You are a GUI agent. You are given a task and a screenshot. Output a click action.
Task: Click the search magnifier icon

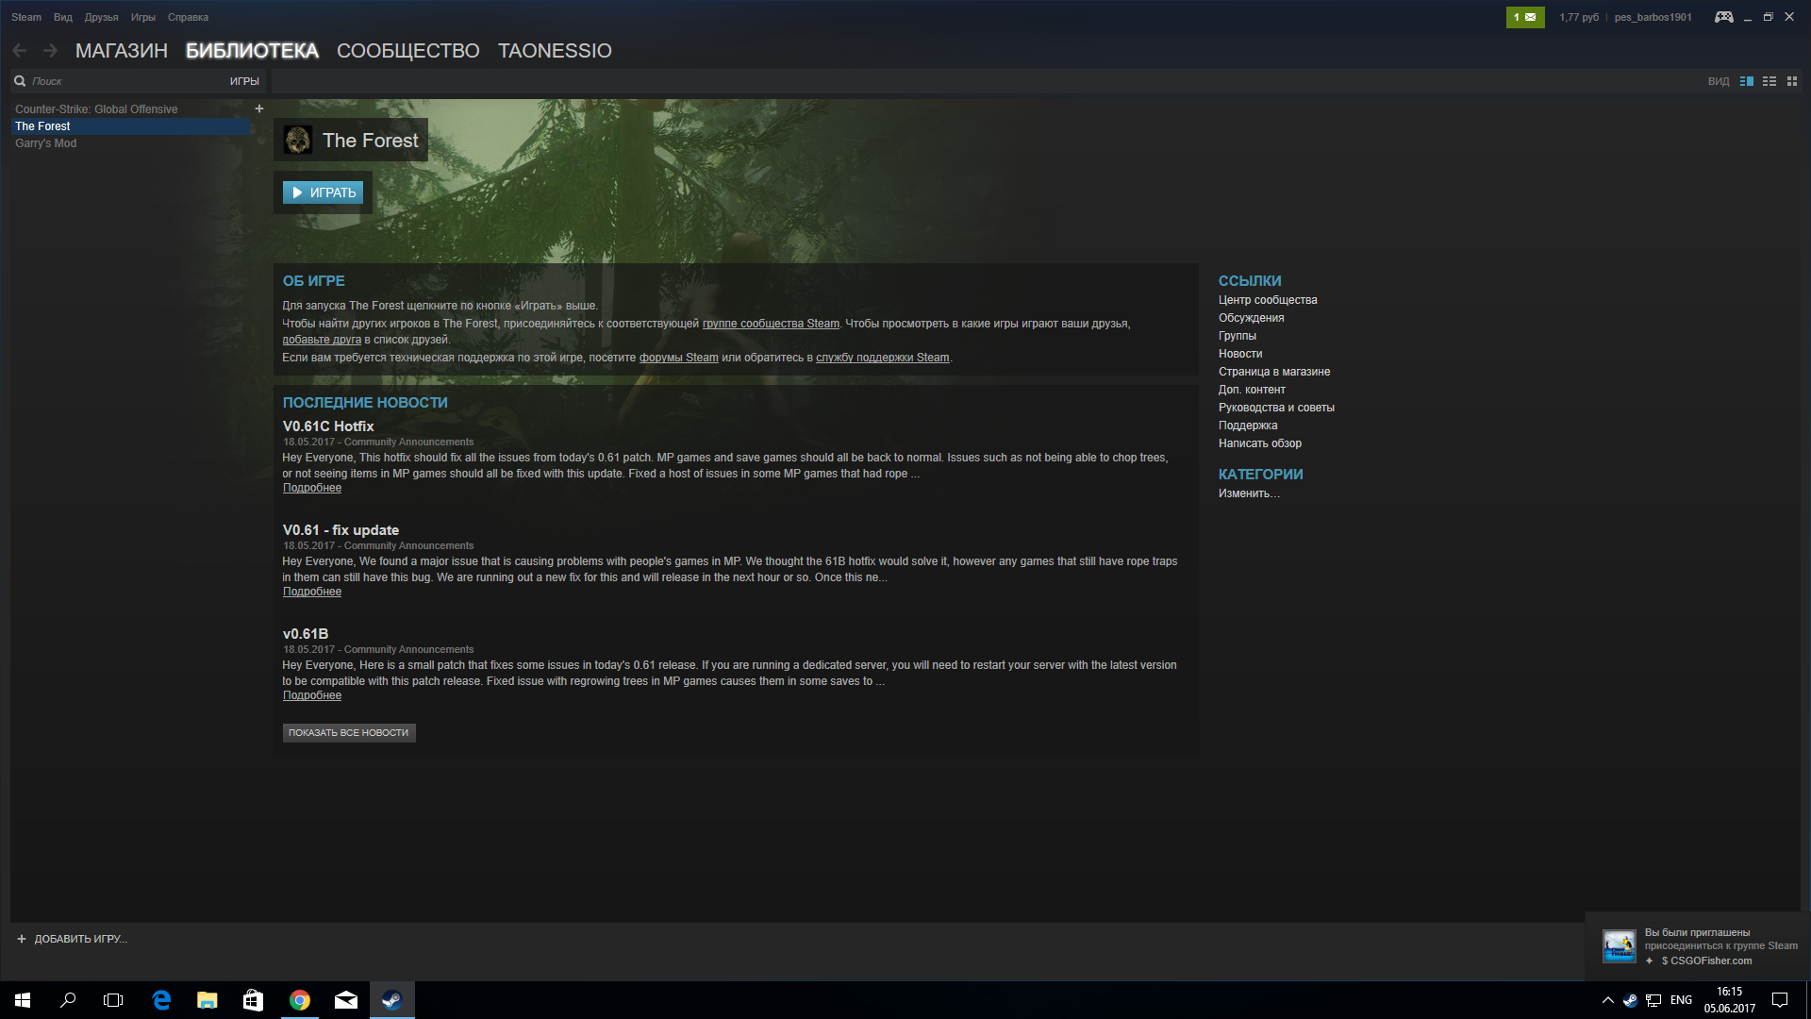[20, 81]
